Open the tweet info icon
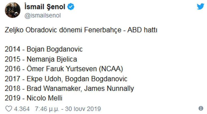The image size is (207, 114). point(201,108)
